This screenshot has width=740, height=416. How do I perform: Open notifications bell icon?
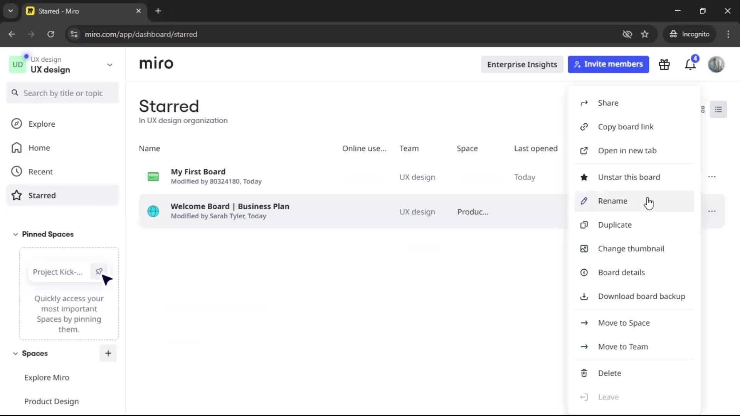tap(690, 64)
